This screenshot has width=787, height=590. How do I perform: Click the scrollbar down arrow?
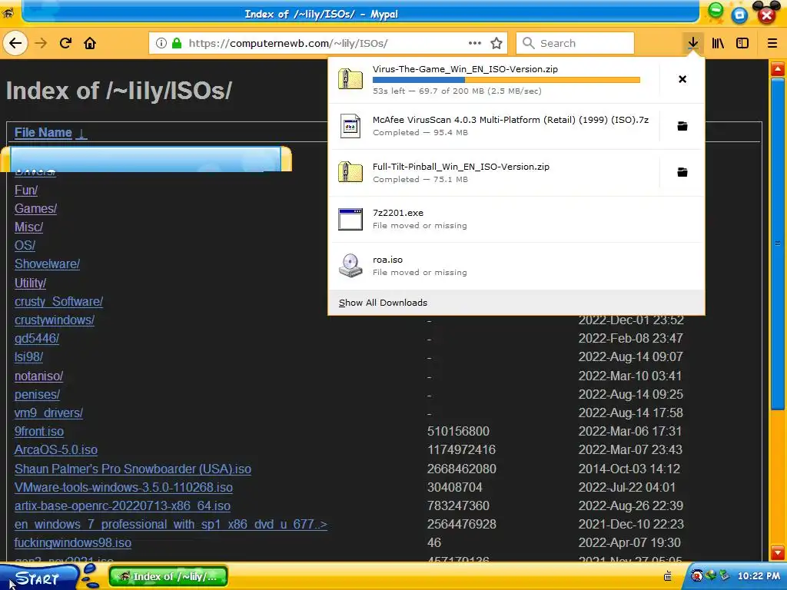point(778,552)
